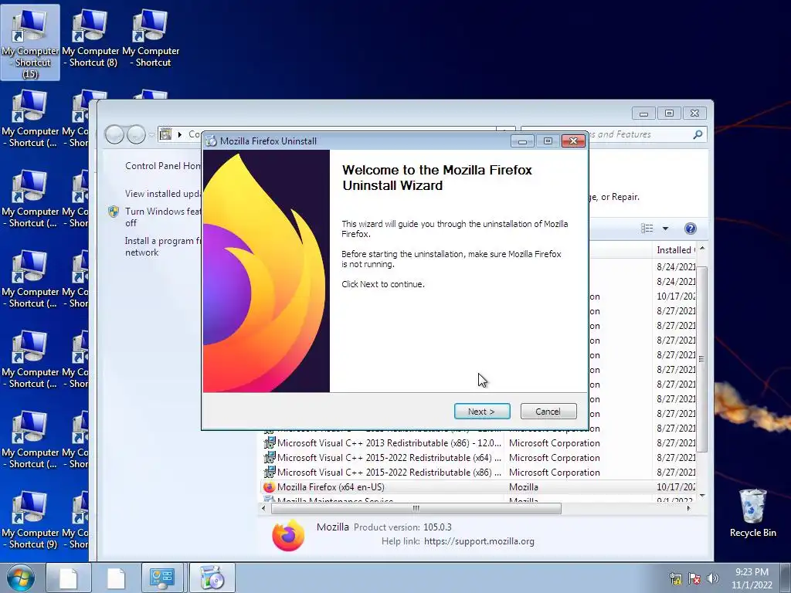
Task: Open the change view icon in Programs and Features
Action: [647, 229]
